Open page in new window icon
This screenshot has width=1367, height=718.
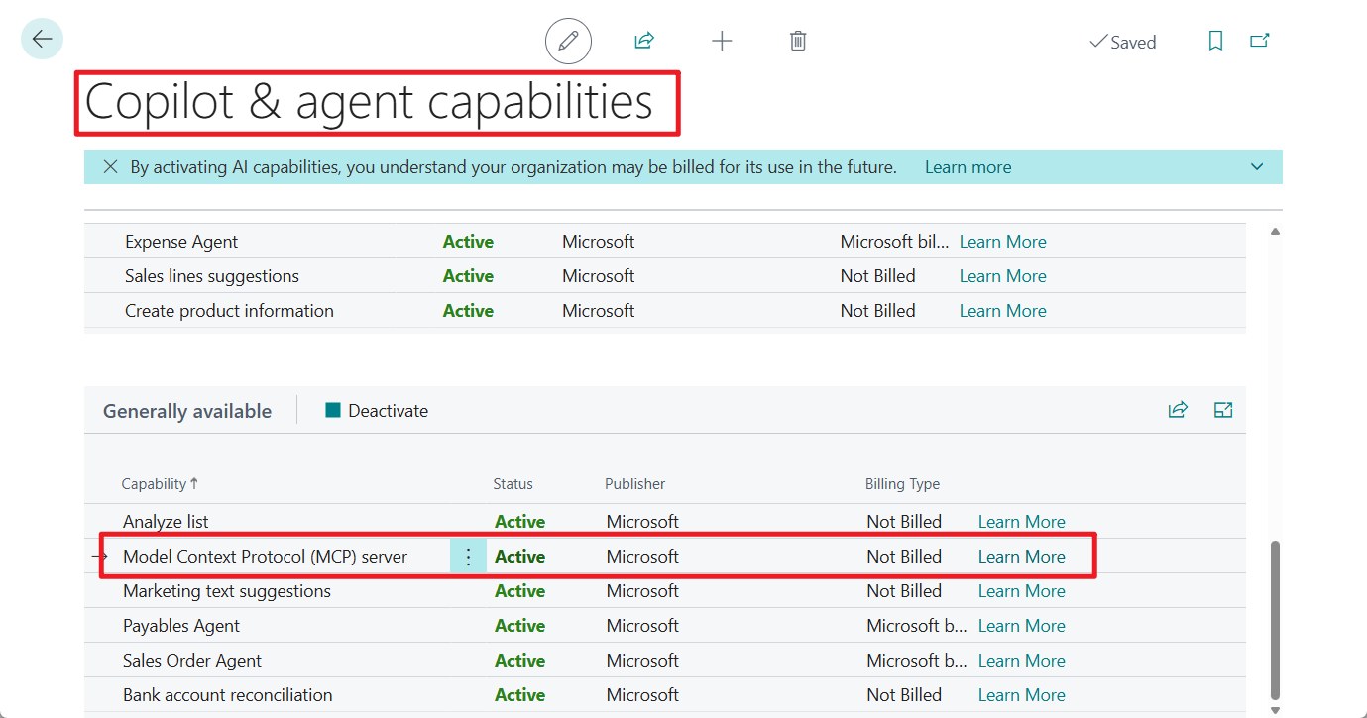click(x=1259, y=41)
